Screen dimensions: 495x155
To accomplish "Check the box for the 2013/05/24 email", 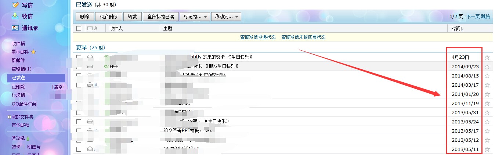I will pyautogui.click(x=79, y=122).
